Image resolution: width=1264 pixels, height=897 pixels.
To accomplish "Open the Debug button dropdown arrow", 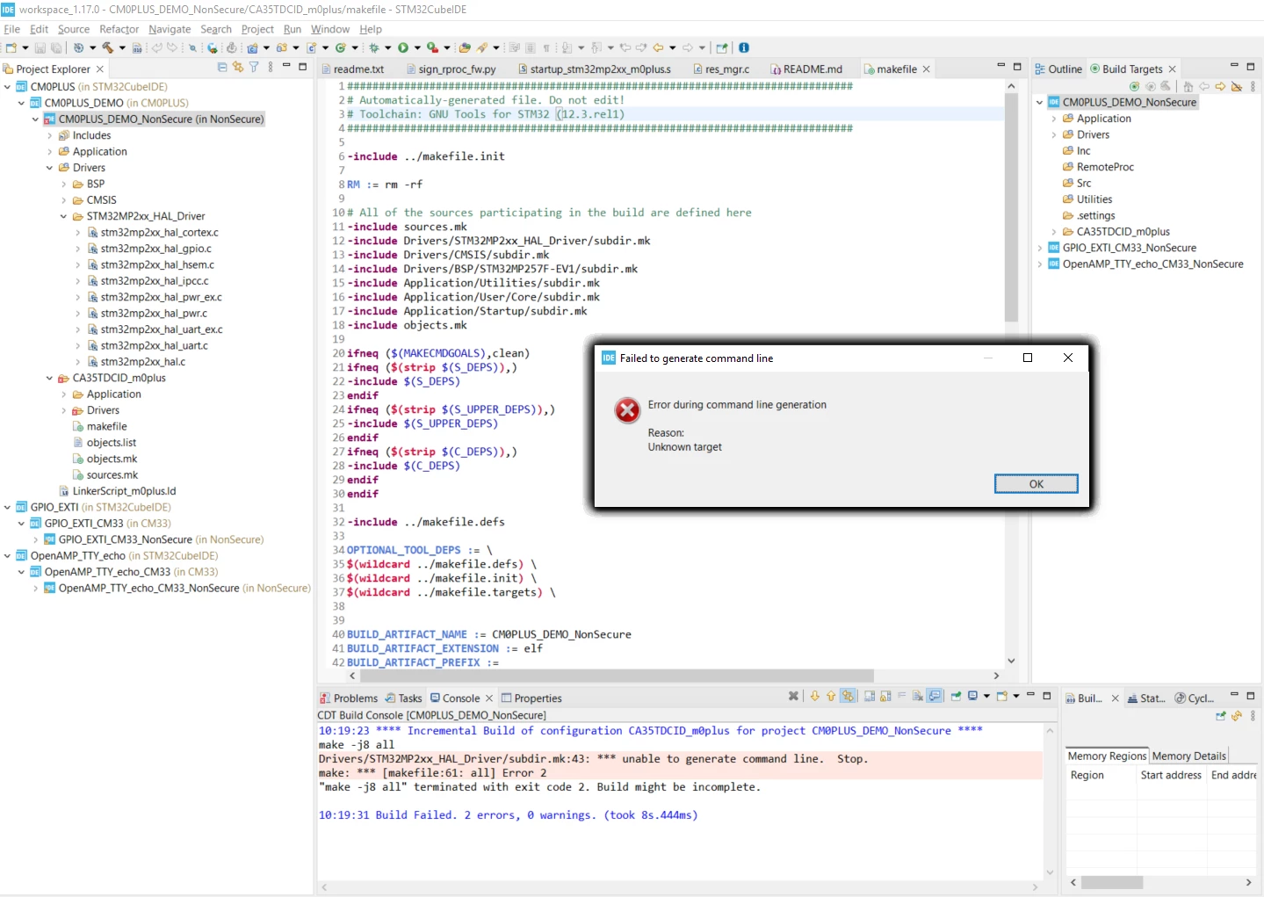I will click(x=387, y=48).
